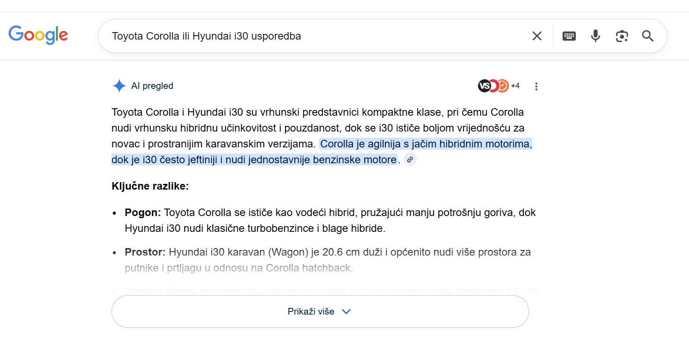The image size is (689, 337).
Task: Open Google Lens image search
Action: (x=622, y=36)
